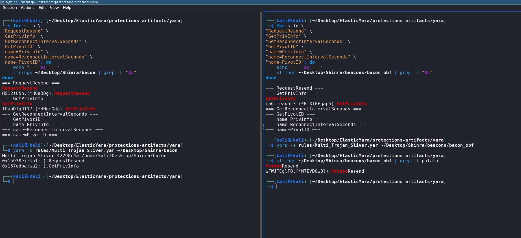Open the Session menu

[10, 8]
